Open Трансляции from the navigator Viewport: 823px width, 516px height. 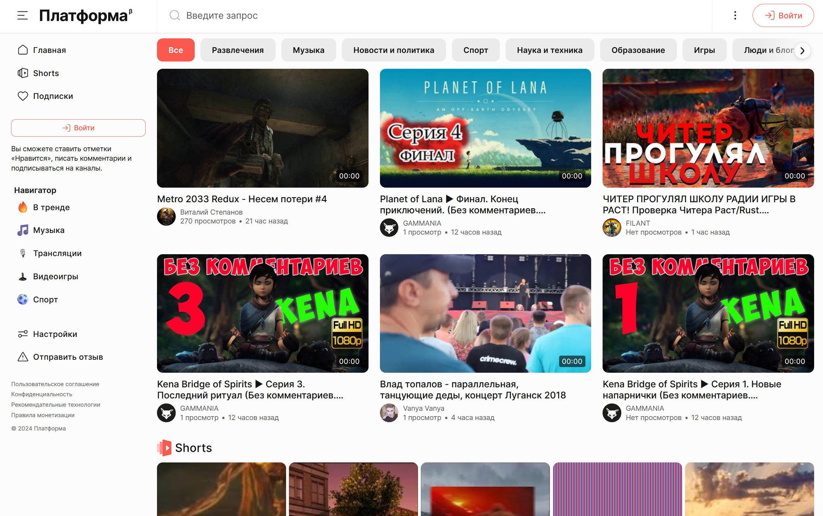(57, 253)
